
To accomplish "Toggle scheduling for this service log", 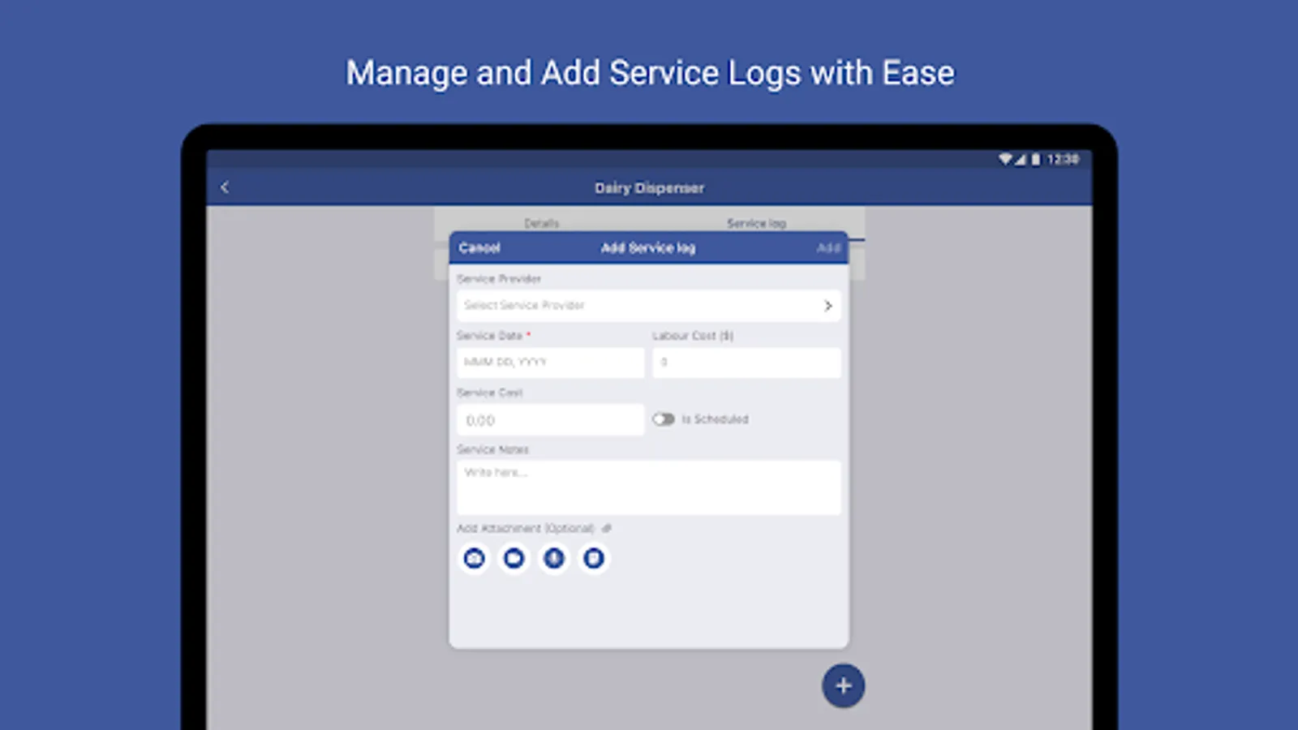I will (664, 419).
